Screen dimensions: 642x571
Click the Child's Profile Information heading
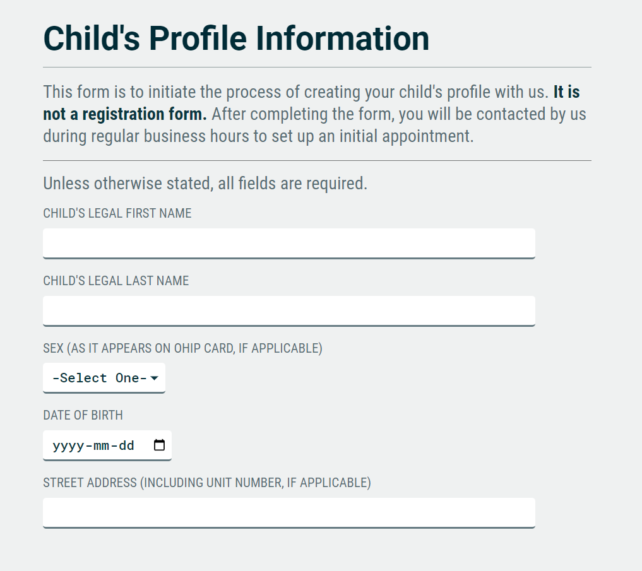tap(236, 38)
